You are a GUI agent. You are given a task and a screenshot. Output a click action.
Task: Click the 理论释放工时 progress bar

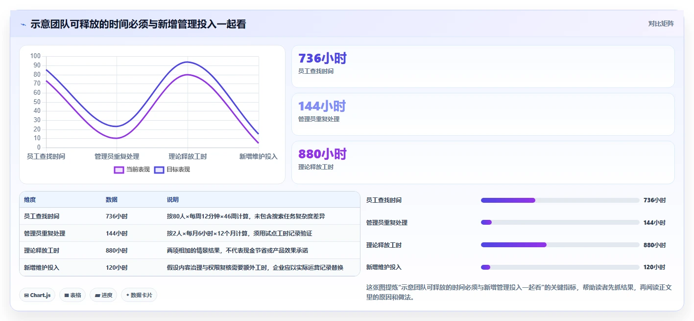[x=560, y=245]
